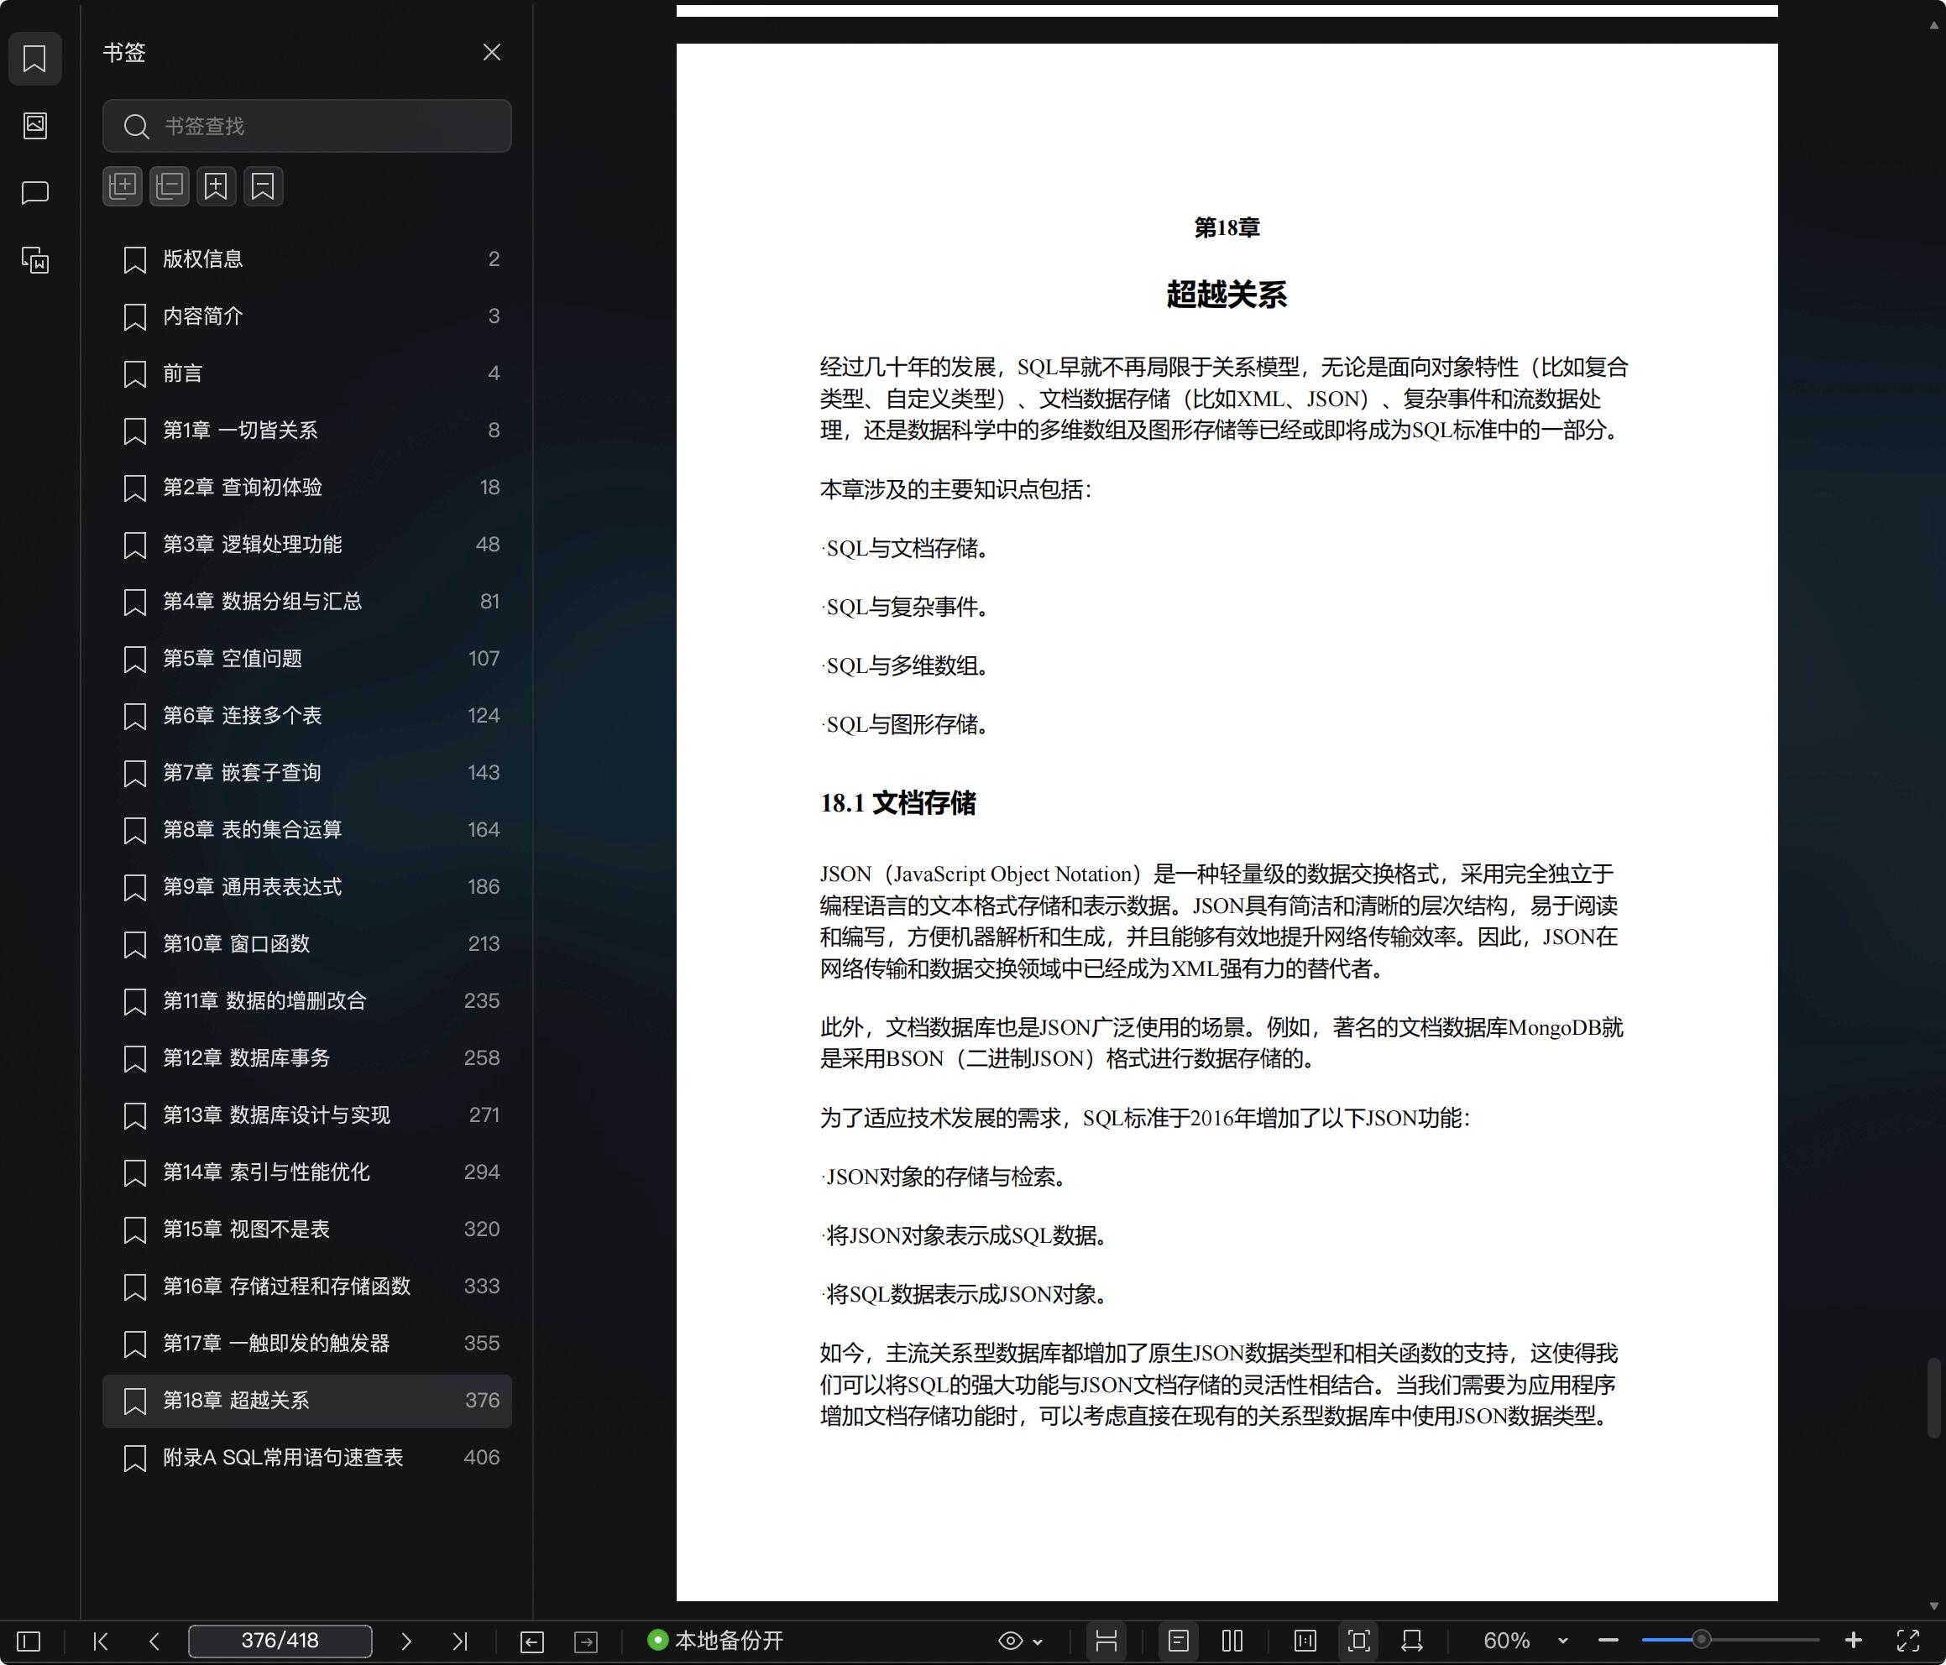Jump to bookmark 前言

point(307,373)
